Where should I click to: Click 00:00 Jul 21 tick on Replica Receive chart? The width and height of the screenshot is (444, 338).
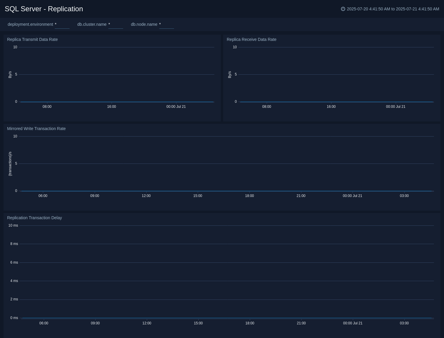click(x=396, y=107)
